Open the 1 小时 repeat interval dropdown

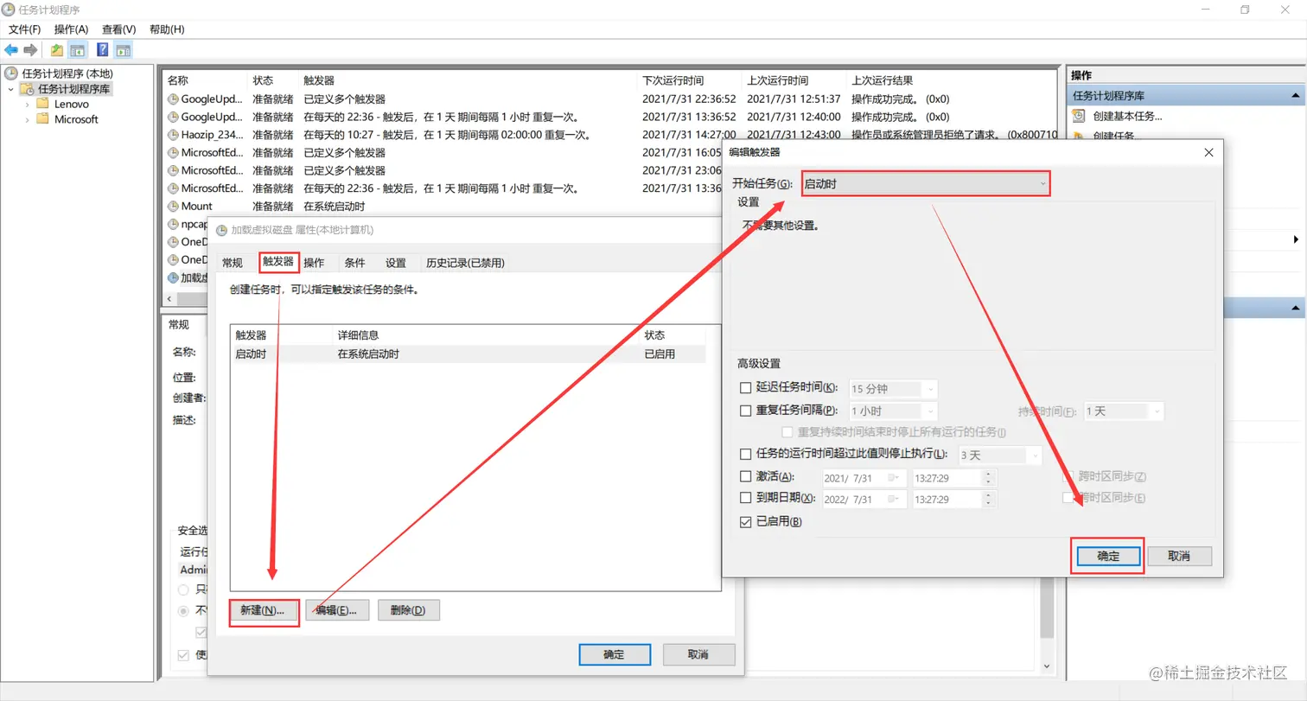point(893,411)
